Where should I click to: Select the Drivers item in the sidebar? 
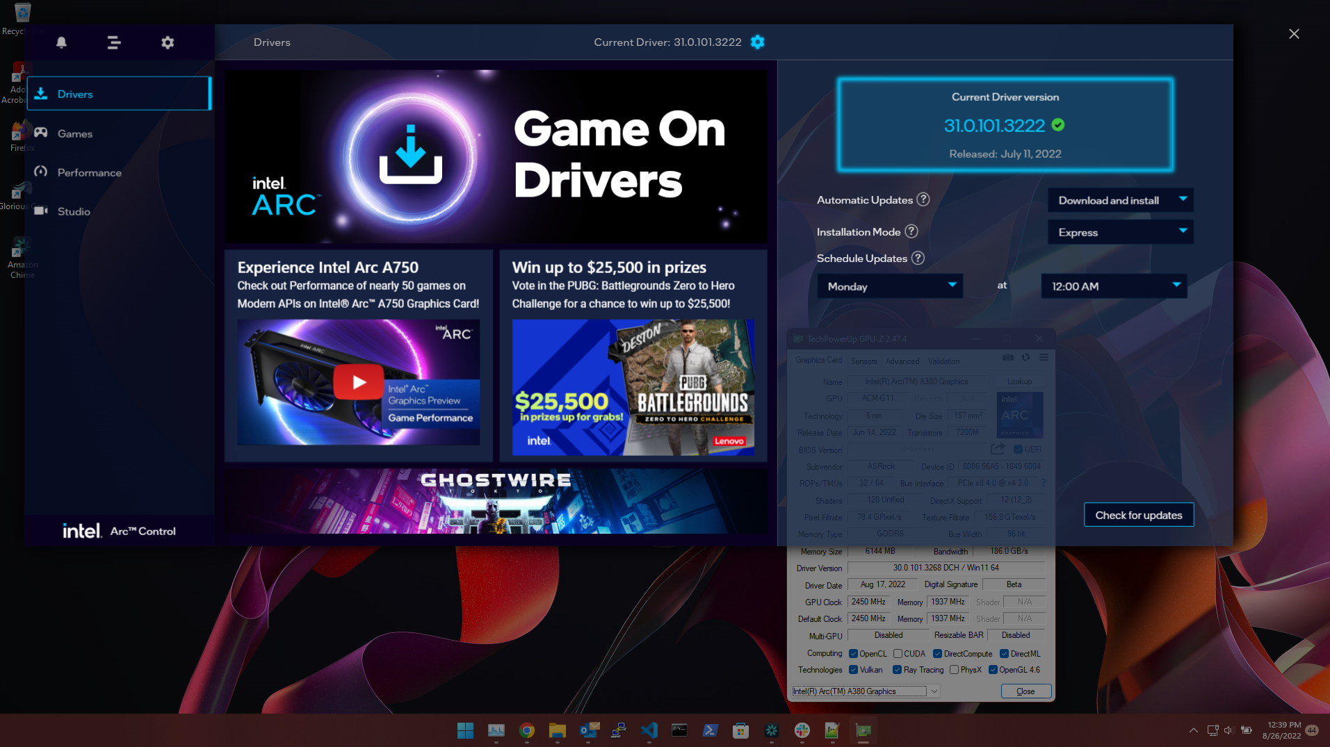pyautogui.click(x=119, y=94)
